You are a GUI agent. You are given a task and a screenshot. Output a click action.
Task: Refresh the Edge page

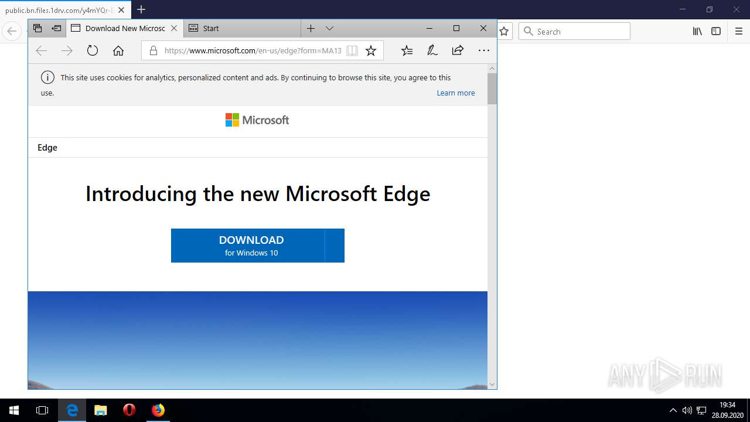click(x=93, y=51)
